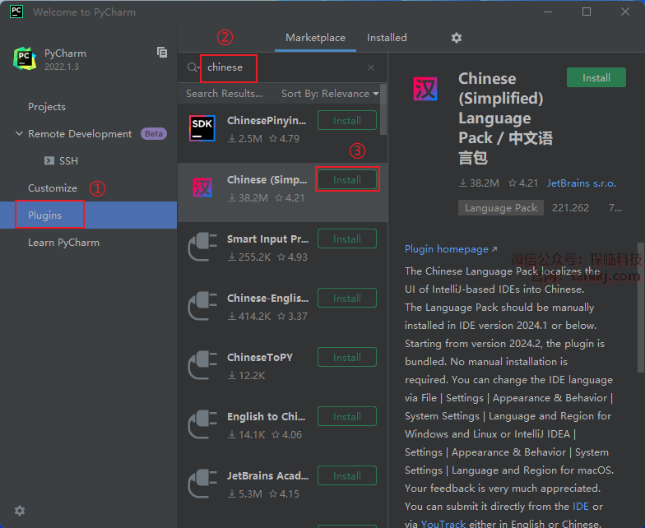Click the Smart Input Pr... plugin icon
The width and height of the screenshot is (645, 528).
202,247
